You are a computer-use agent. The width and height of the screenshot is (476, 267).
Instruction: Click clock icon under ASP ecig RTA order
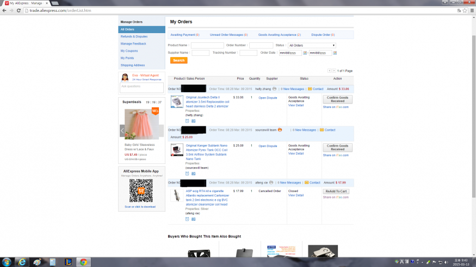(x=187, y=219)
